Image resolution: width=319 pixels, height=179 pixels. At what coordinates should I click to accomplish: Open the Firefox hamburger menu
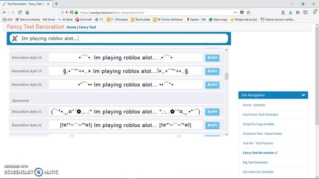pyautogui.click(x=315, y=12)
